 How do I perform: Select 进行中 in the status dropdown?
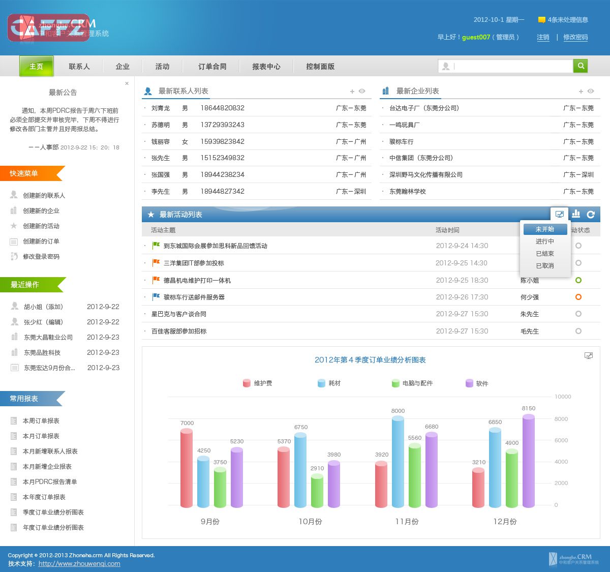[545, 242]
